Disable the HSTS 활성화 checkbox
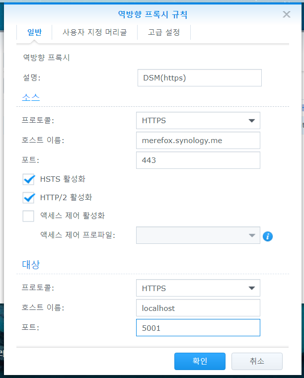 point(28,179)
